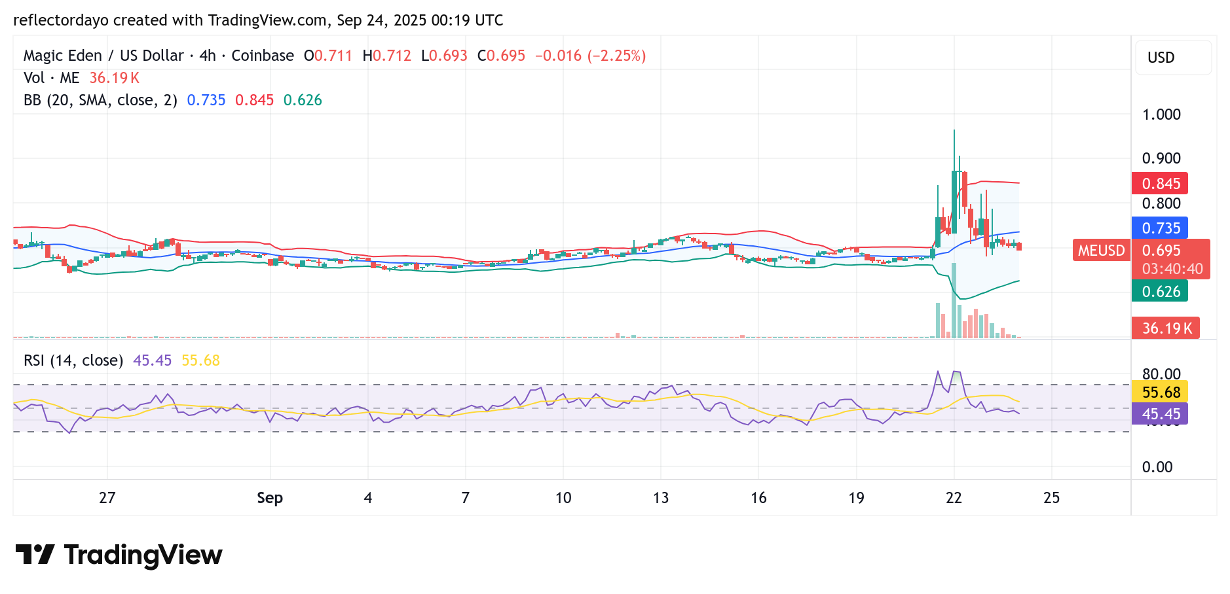Click the 13 date label on time axis
Viewport: 1230px width, 594px height.
[661, 498]
